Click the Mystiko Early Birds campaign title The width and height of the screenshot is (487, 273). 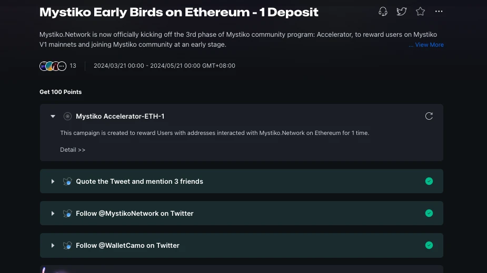178,12
